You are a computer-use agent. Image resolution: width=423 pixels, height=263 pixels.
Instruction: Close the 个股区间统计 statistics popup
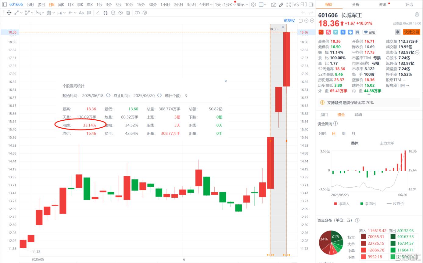(226, 81)
